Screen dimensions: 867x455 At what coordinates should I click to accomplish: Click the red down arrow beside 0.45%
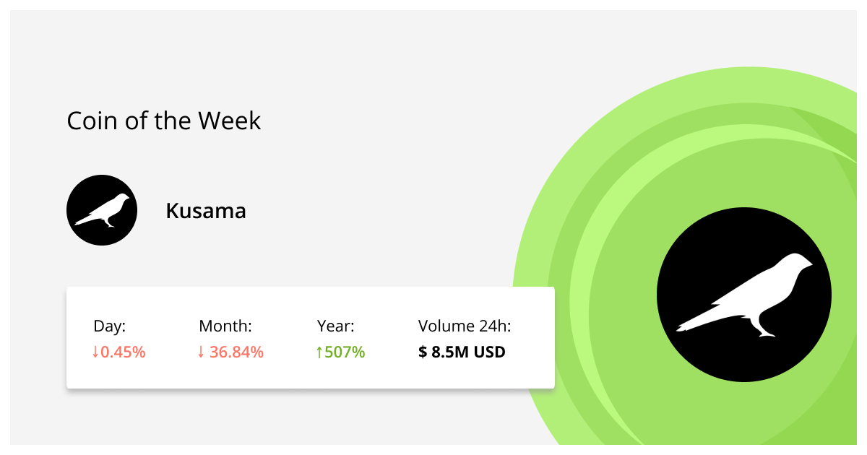click(x=95, y=352)
